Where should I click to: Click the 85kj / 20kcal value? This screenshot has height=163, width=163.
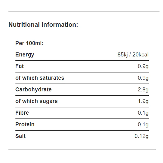[x=133, y=55]
